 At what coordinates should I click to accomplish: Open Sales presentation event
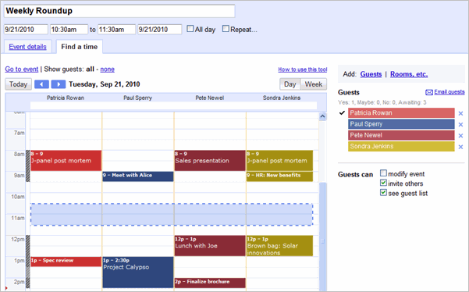(x=210, y=161)
